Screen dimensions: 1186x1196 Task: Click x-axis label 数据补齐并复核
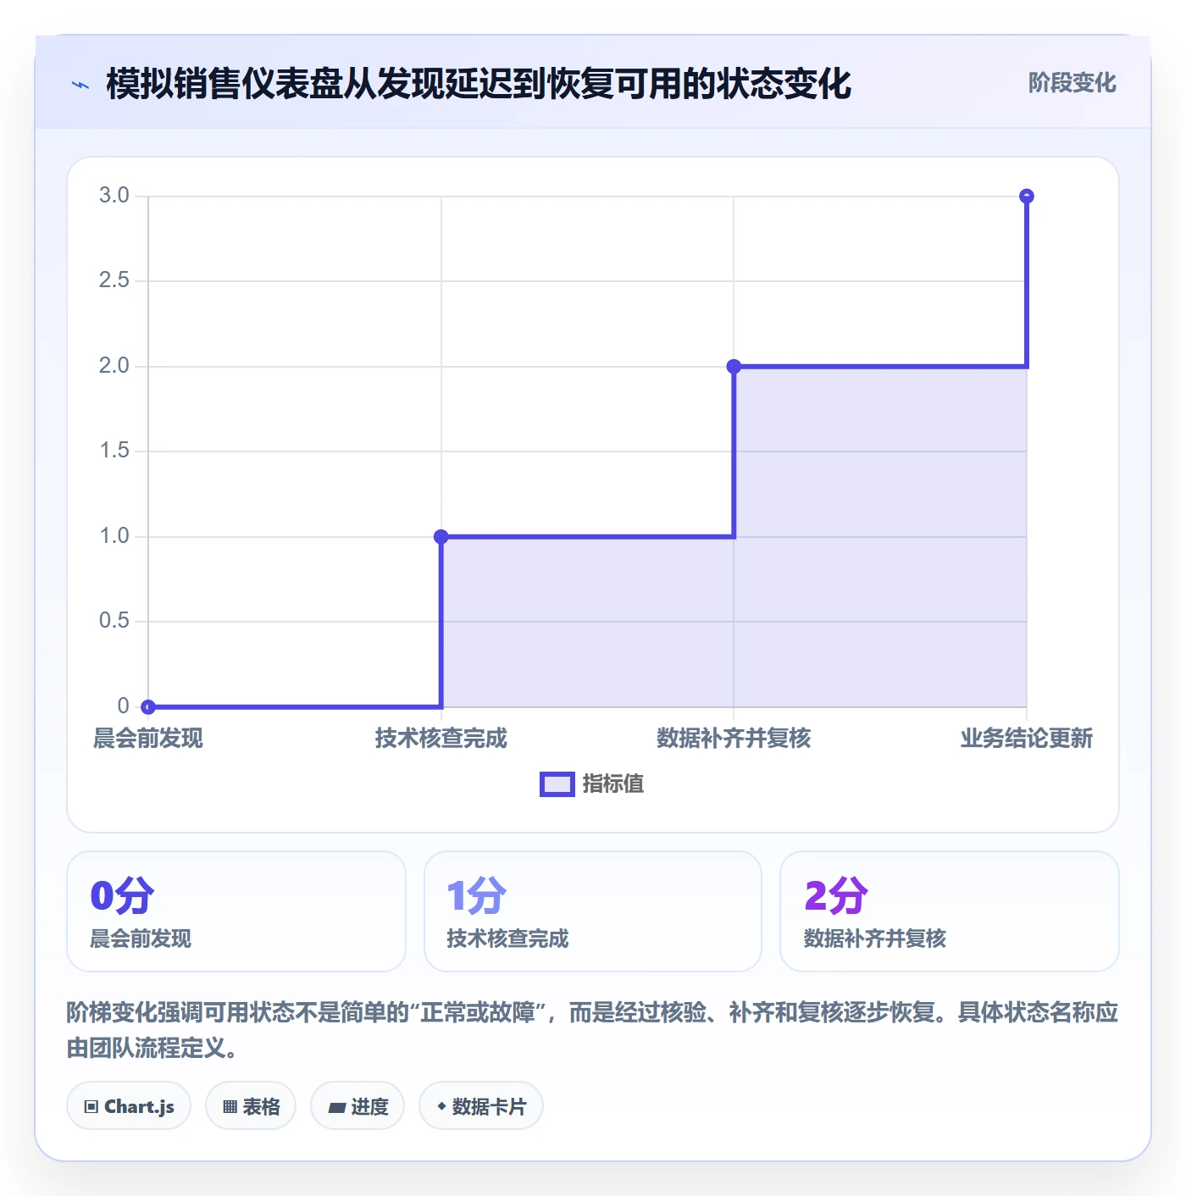pyautogui.click(x=734, y=738)
